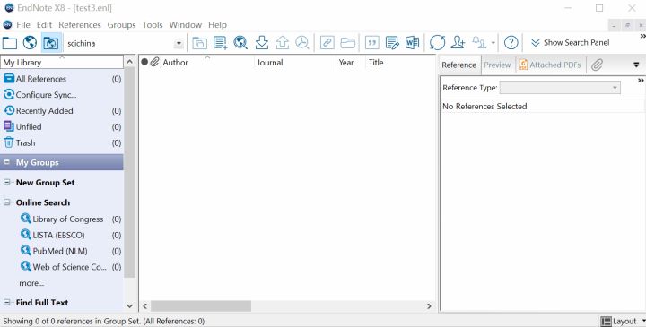Click the paperclip attach file tab icon
The height and width of the screenshot is (327, 646).
coord(597,65)
